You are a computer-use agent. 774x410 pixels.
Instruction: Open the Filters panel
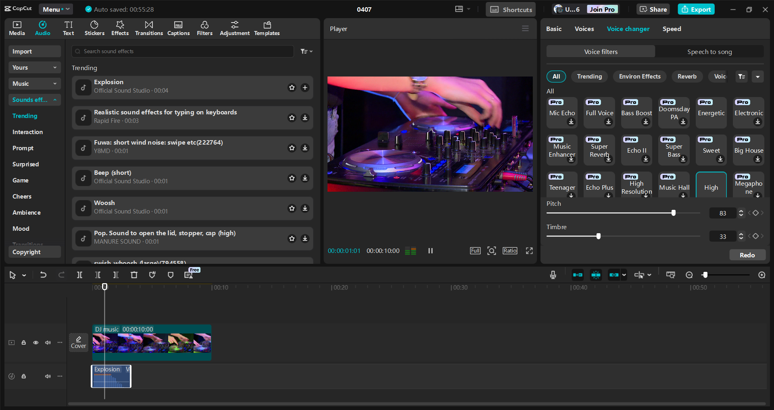pos(204,28)
